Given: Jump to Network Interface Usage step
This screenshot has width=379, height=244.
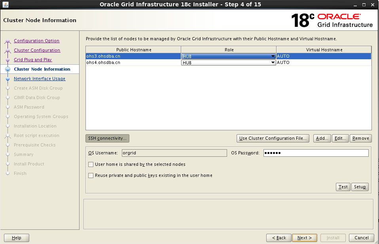Looking at the screenshot, I should click(x=40, y=79).
